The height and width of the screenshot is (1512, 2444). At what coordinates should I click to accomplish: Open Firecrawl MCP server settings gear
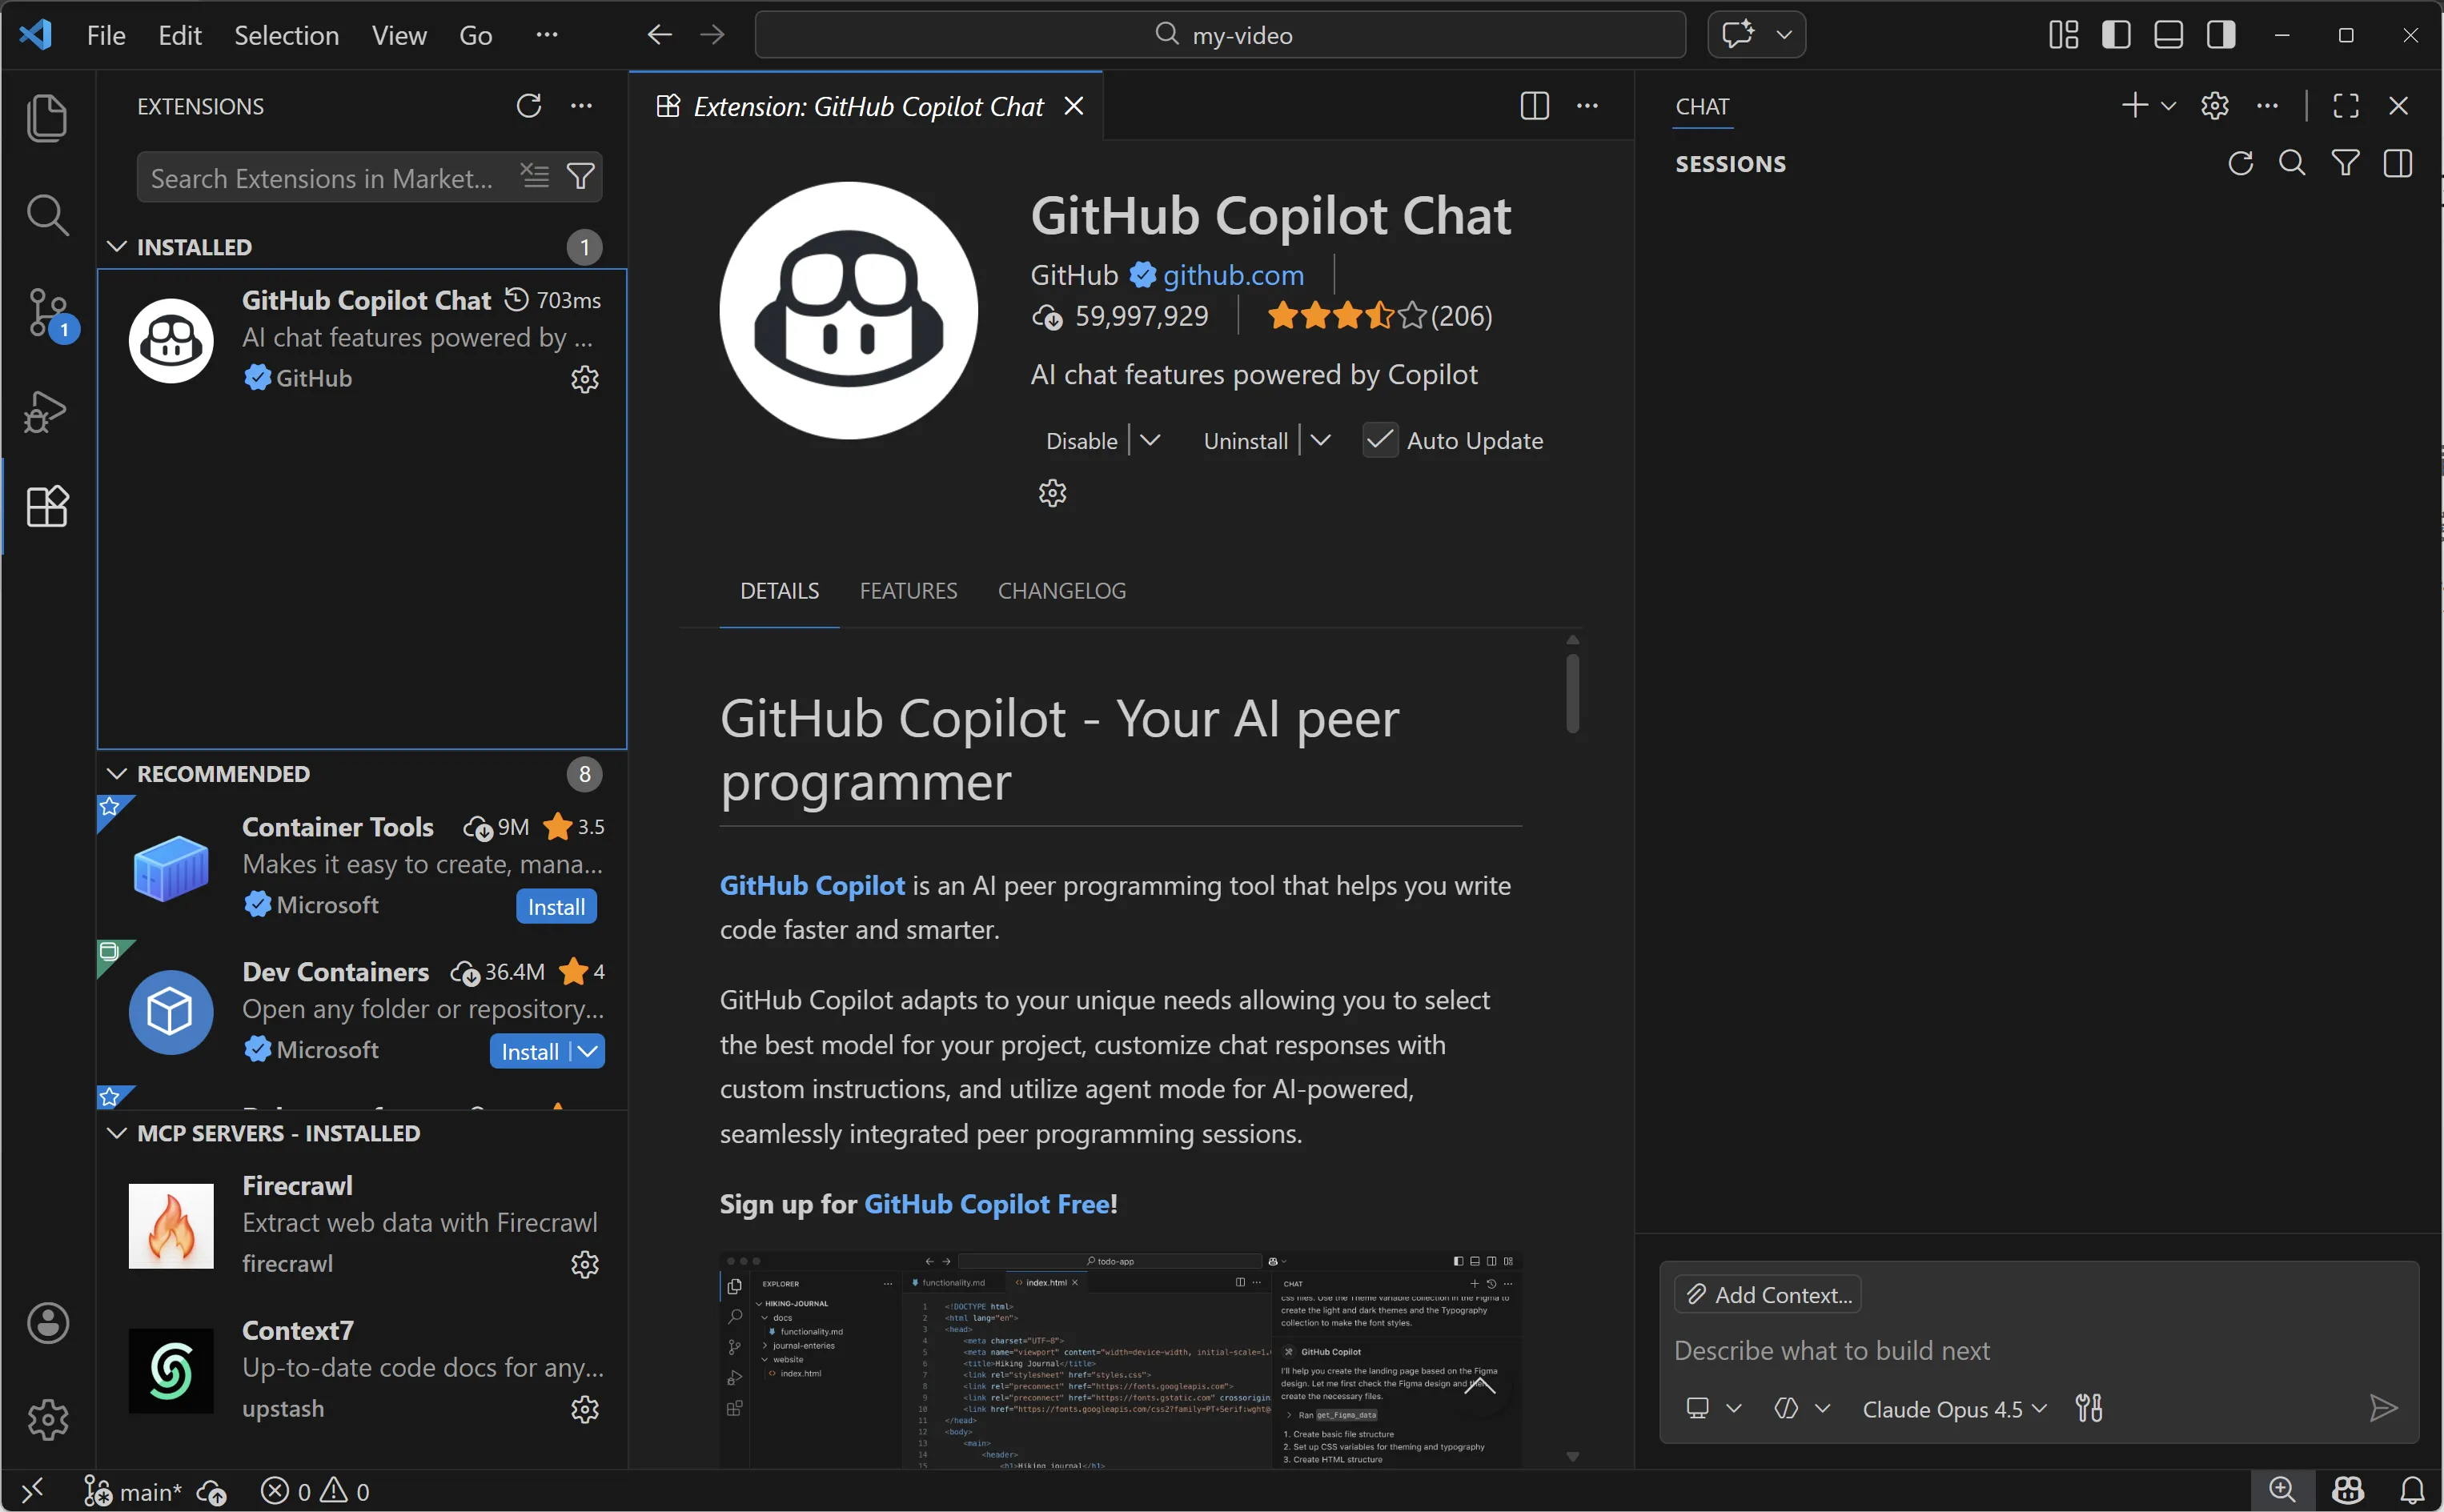point(585,1265)
